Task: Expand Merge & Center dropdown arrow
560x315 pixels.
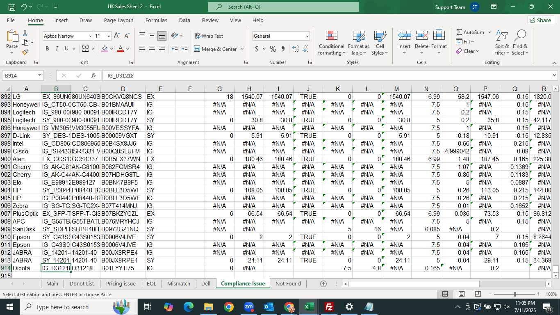Action: point(242,49)
